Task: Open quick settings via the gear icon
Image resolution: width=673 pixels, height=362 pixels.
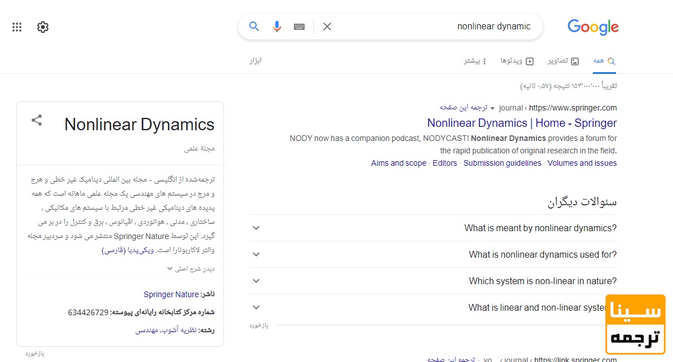Action: click(x=42, y=27)
